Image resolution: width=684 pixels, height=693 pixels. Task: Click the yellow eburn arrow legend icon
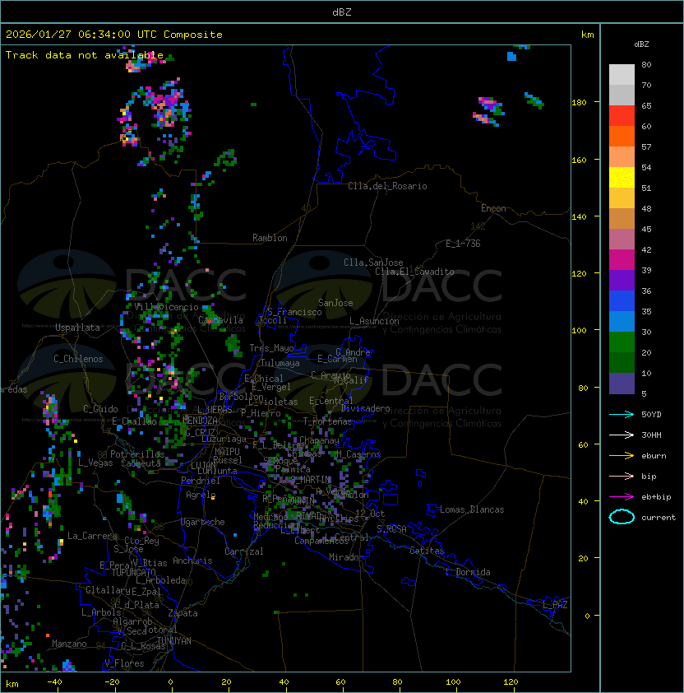622,456
